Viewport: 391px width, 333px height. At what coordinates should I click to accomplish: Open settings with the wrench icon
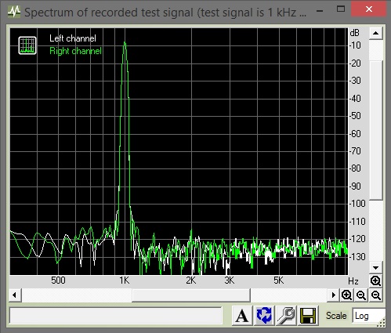click(286, 316)
